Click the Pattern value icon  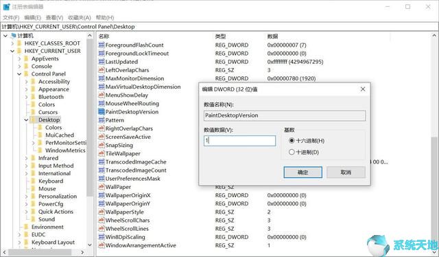[x=102, y=120]
